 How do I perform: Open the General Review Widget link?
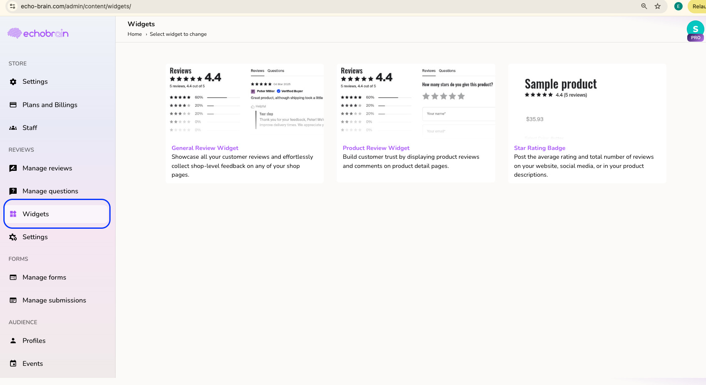tap(205, 148)
